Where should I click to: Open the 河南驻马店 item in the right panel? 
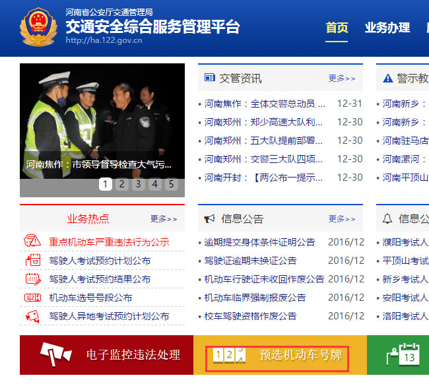[x=405, y=141]
